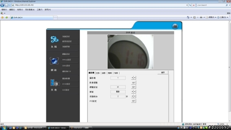Click the magnifier Search icon
This screenshot has height=130, width=231.
point(227,5)
